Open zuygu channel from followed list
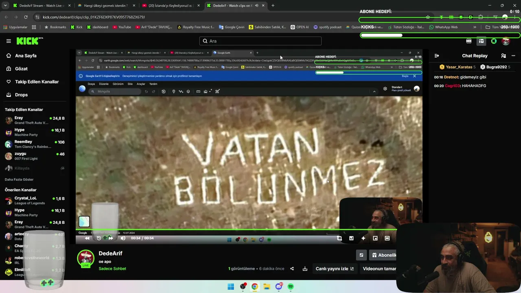 pyautogui.click(x=35, y=156)
